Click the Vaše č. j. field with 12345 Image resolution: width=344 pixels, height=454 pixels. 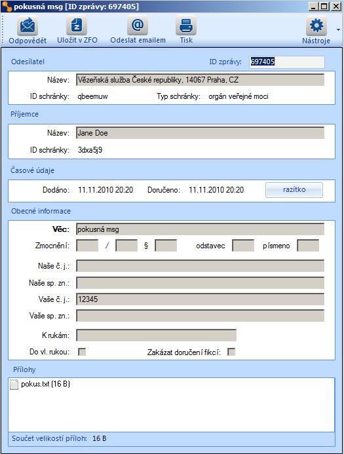pyautogui.click(x=200, y=299)
